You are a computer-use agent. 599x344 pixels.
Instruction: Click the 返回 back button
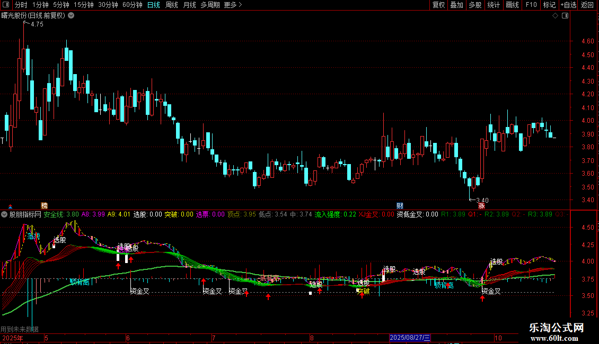point(587,5)
